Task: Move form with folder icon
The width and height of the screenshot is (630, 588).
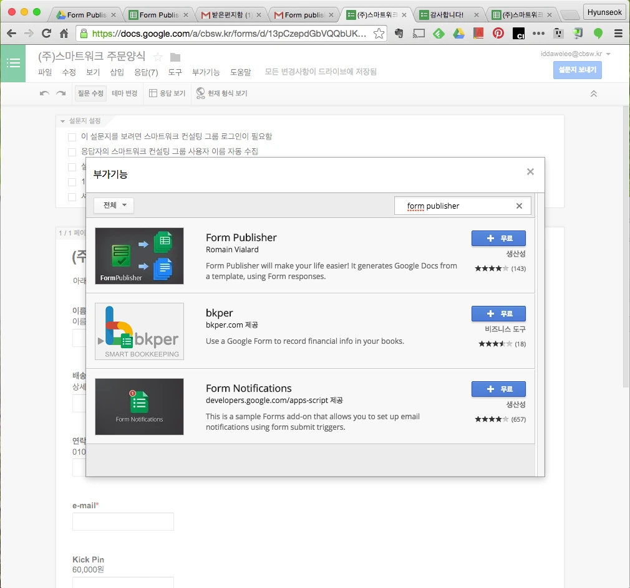Action: tap(175, 57)
